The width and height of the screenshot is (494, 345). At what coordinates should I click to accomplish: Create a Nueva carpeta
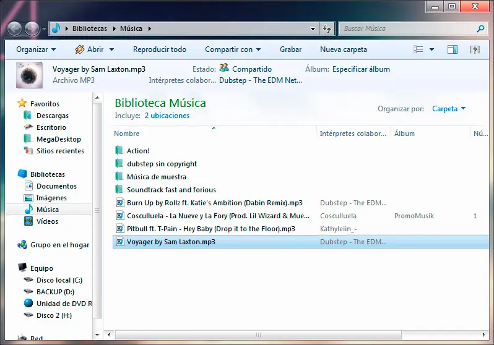344,49
